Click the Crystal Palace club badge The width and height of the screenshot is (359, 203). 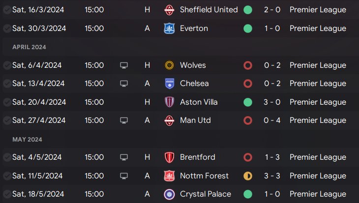[x=170, y=194]
